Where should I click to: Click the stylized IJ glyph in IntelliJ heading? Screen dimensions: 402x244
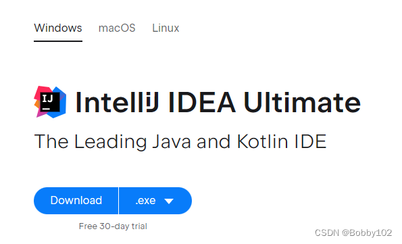(x=152, y=102)
